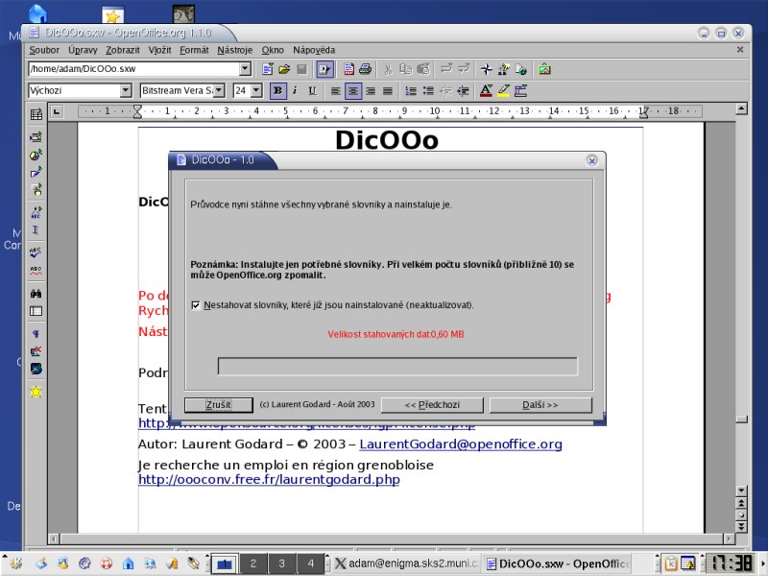Click Insert Object chart icon
The image size is (768, 576).
point(36,155)
